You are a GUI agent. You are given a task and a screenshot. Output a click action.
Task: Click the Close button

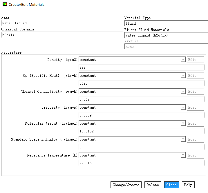coord(171,185)
